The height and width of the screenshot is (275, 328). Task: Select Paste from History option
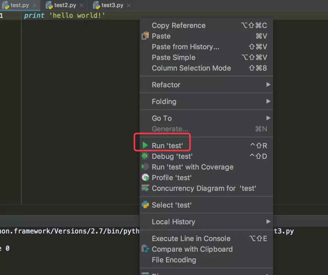click(185, 47)
